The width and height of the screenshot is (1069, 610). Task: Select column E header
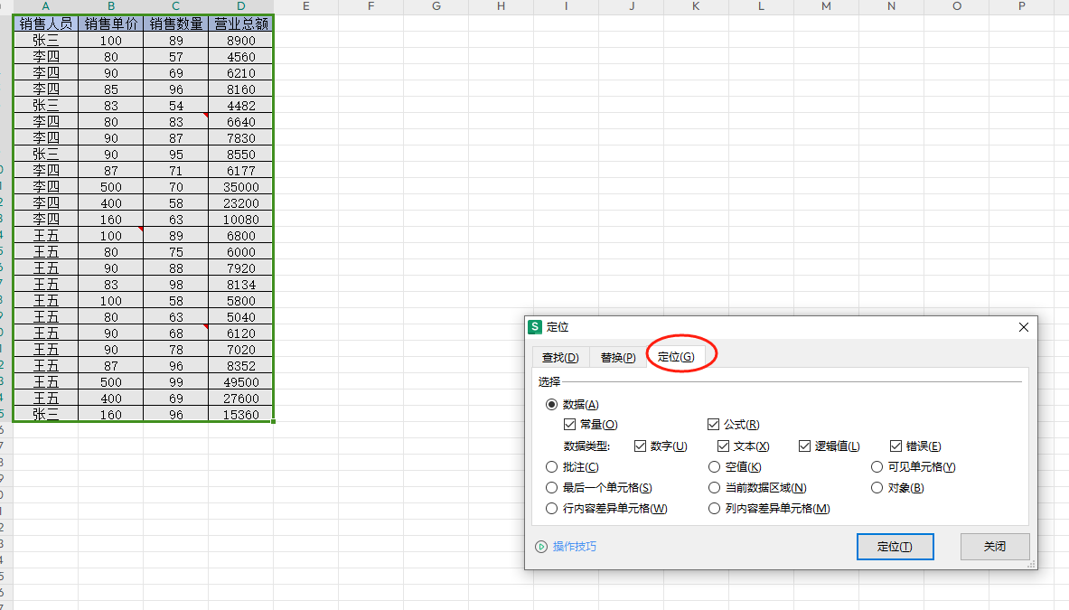[306, 6]
